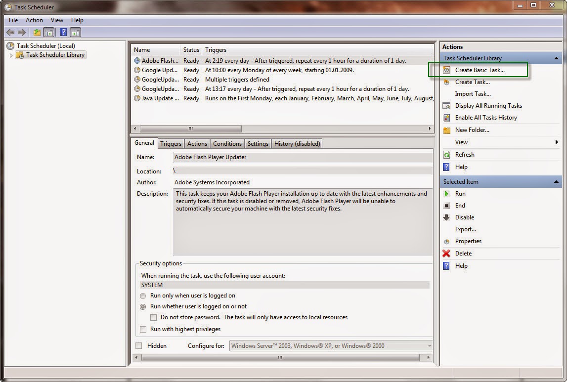Open the Help menu in menu bar
The height and width of the screenshot is (382, 567).
77,20
